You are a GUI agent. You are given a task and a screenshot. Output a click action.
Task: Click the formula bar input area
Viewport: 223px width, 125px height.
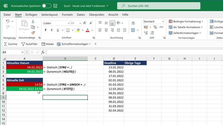pos(135,52)
